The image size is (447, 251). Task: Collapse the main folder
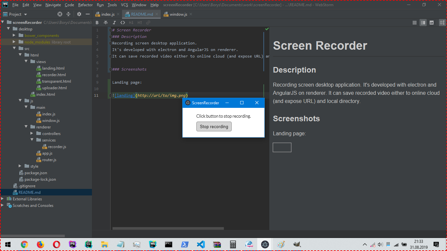[26, 108]
